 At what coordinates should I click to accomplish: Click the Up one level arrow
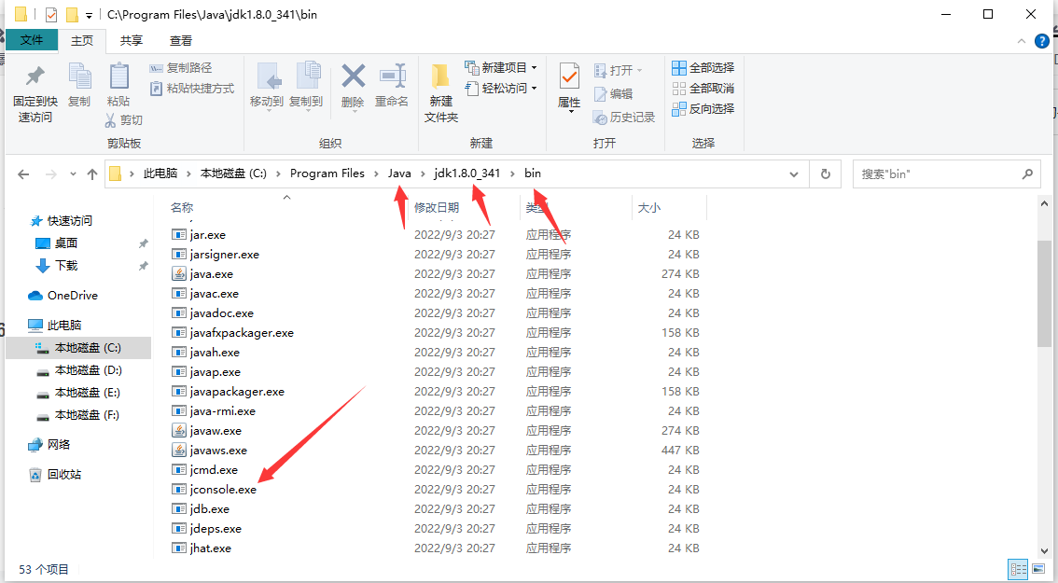coord(92,174)
